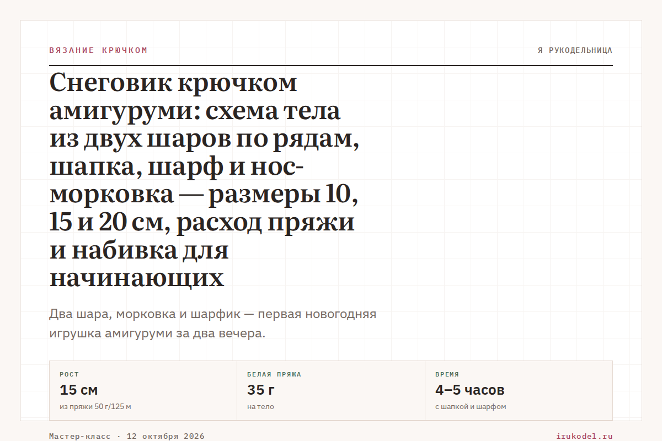The width and height of the screenshot is (662, 441).
Task: Click the '15 см' value
Action: (x=79, y=390)
